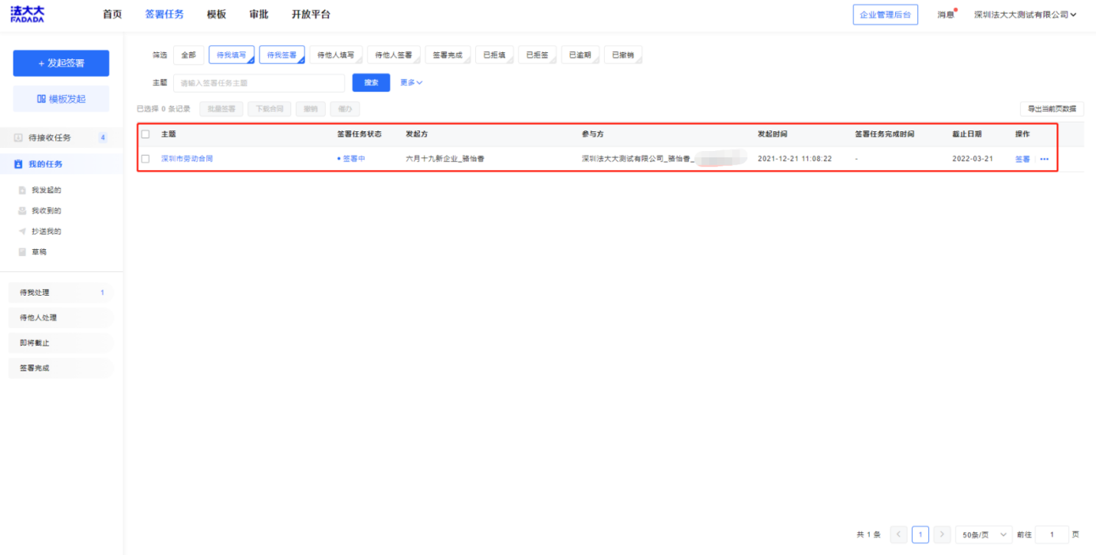The width and height of the screenshot is (1096, 555).
Task: Check the 深圳市劳动合同 row checkbox
Action: tap(146, 159)
